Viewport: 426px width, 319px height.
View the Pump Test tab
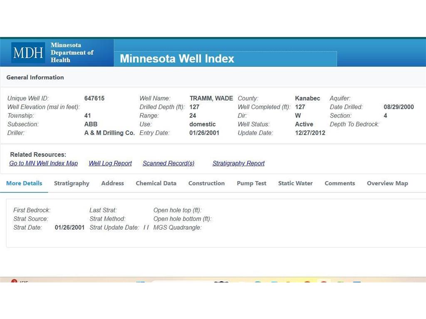[x=252, y=183]
